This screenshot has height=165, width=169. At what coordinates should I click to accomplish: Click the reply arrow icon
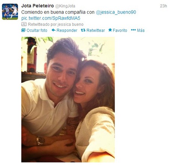coord(53,30)
